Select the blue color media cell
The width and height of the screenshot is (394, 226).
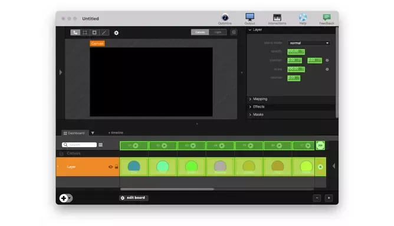134,167
